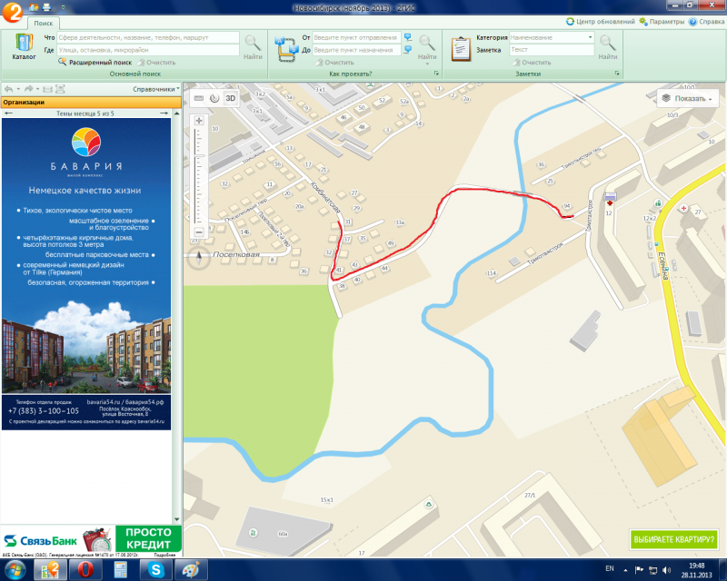Click the zoom out minus button
The image size is (727, 581).
coord(199,232)
